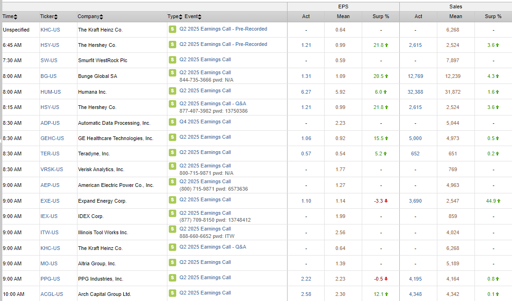Viewport: 512px width, 301px height.
Task: Open ADP Q4 2025 Earnings Call event
Action: (x=205, y=122)
